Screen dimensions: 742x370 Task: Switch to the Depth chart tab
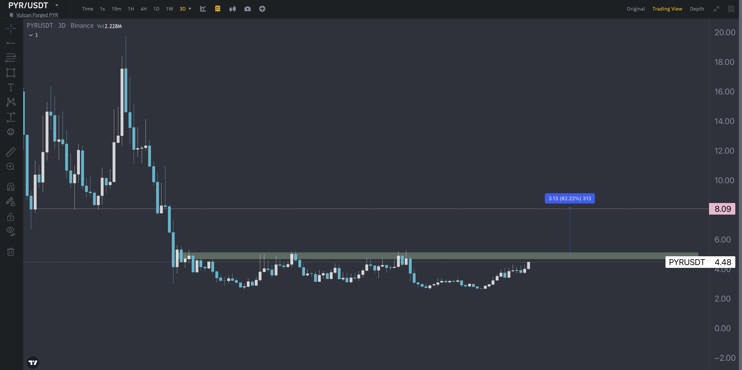[697, 9]
